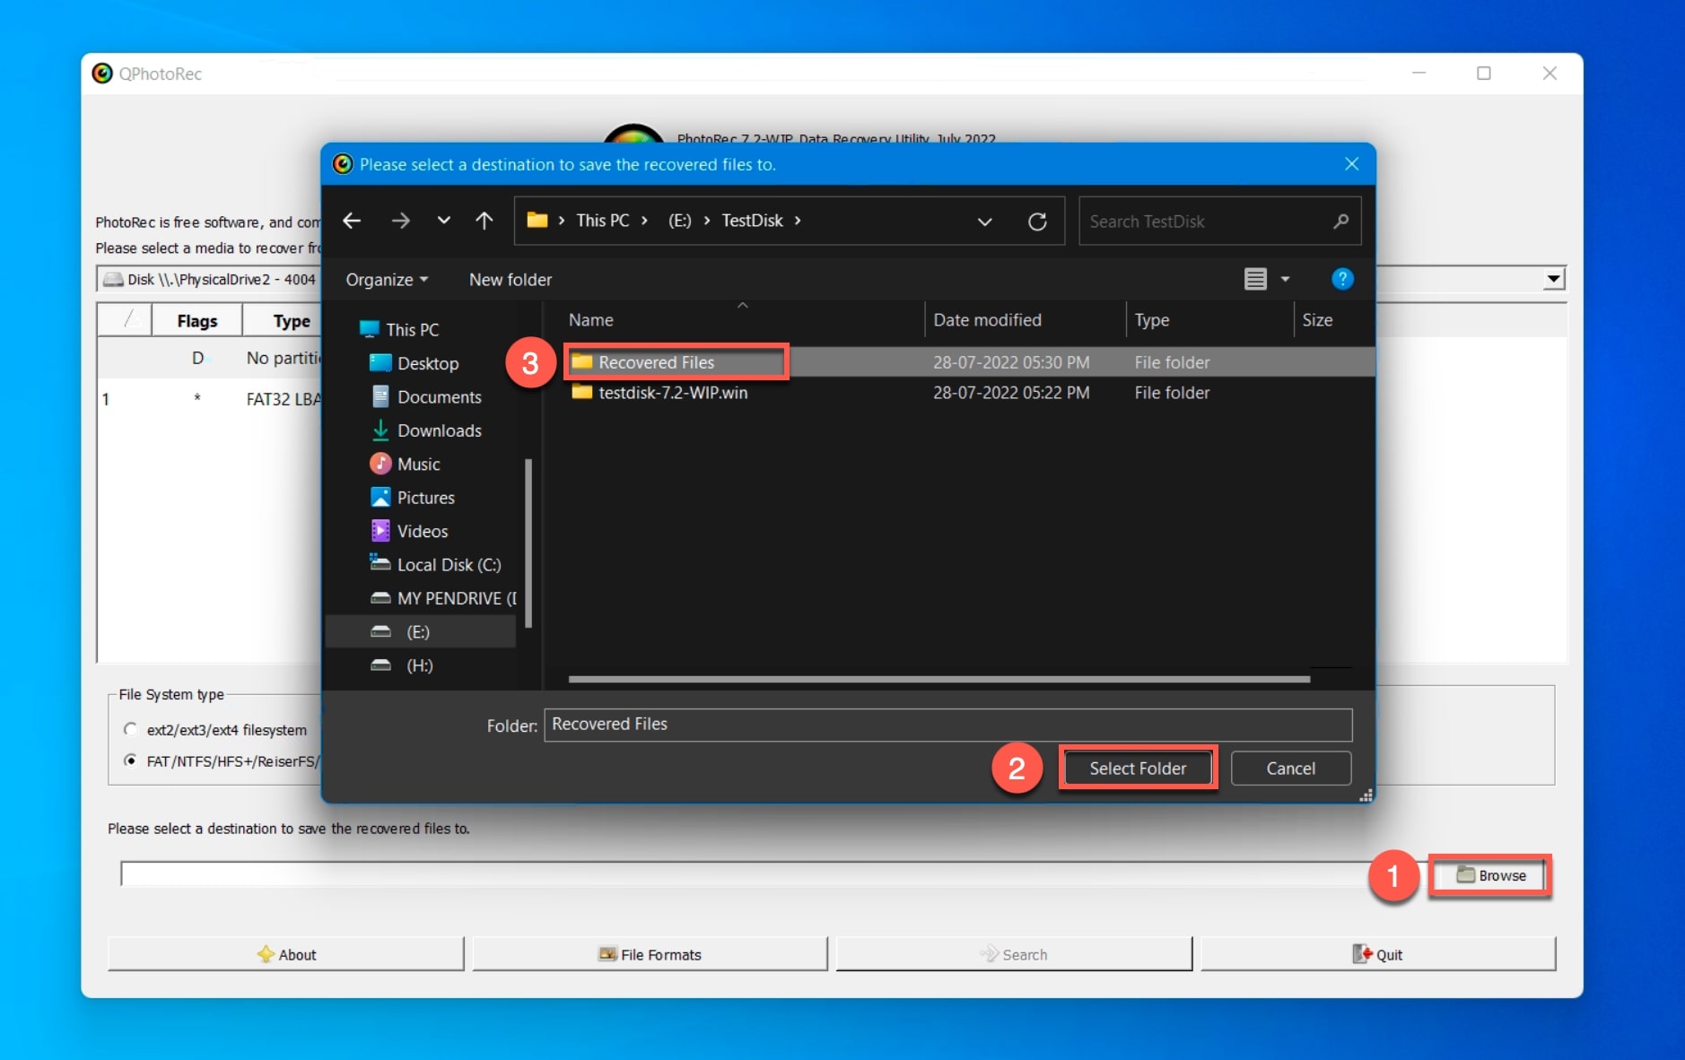Go up one folder level
The image size is (1685, 1060).
[x=485, y=221]
